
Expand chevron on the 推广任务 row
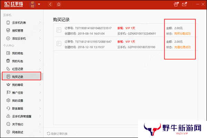tap(40, 93)
